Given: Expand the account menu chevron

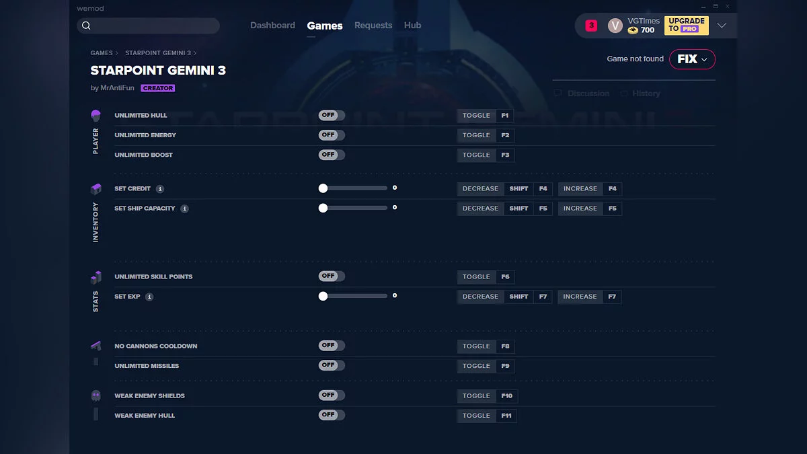Looking at the screenshot, I should [722, 26].
